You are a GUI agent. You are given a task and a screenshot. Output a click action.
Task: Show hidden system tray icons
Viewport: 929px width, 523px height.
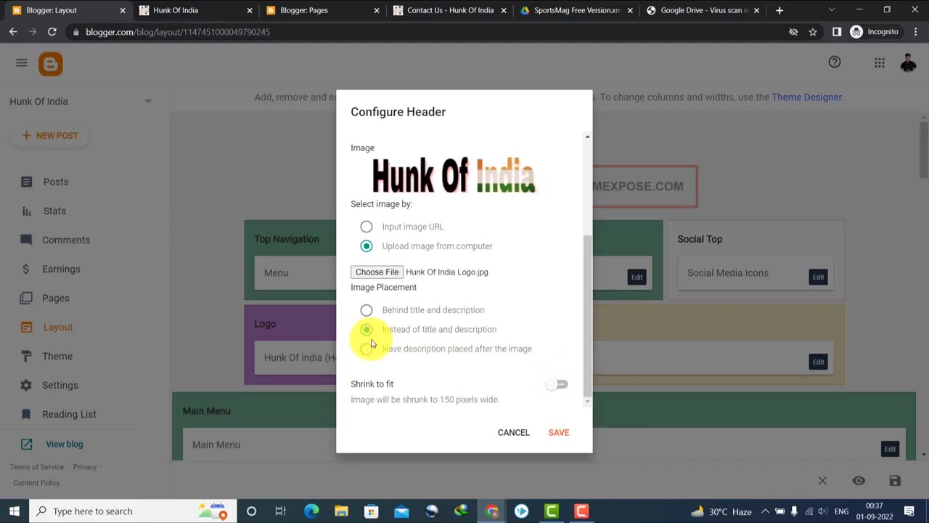pos(765,511)
